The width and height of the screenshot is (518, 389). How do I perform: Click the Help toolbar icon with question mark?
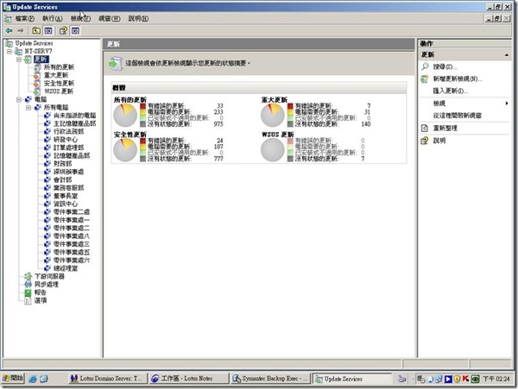[x=63, y=31]
